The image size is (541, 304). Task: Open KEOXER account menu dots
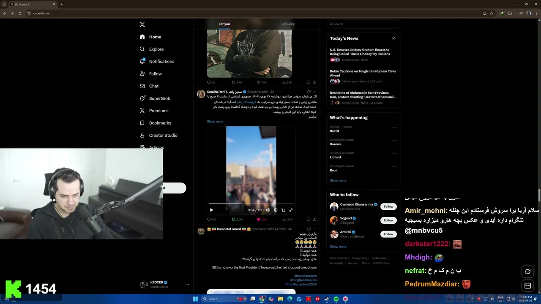coord(187,285)
